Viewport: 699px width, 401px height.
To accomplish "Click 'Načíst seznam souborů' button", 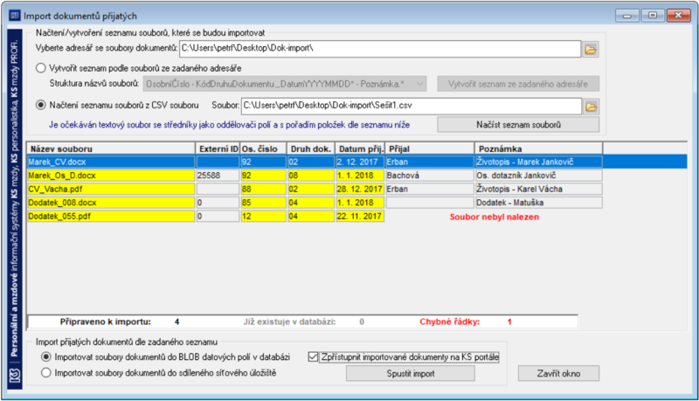I will (518, 125).
